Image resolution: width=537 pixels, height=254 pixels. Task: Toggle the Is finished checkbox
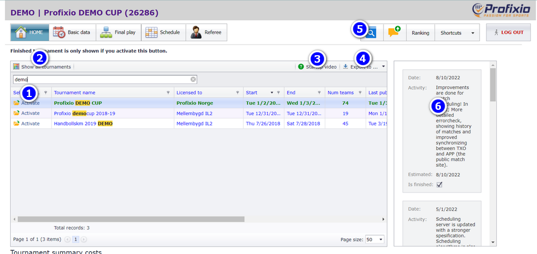(x=439, y=184)
